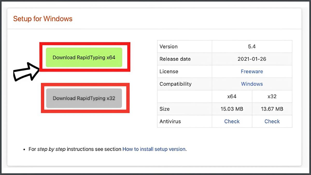This screenshot has width=311, height=175.
Task: Click the Release date label
Action: tap(175, 59)
